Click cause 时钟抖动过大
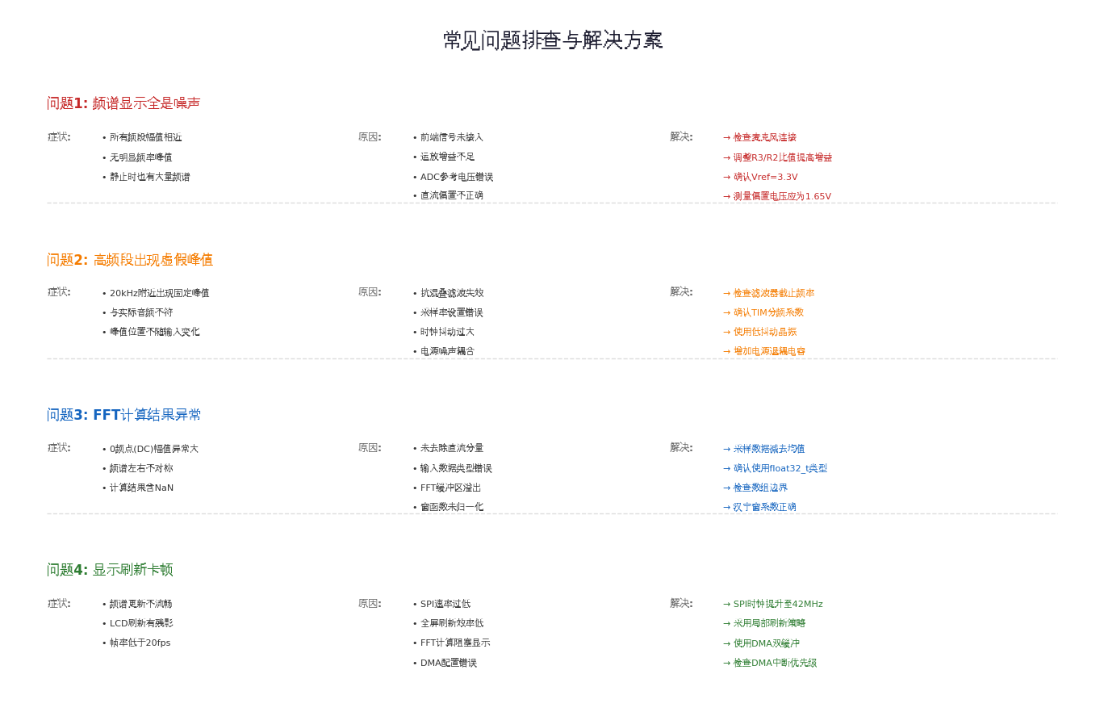The width and height of the screenshot is (1104, 716). tap(448, 332)
